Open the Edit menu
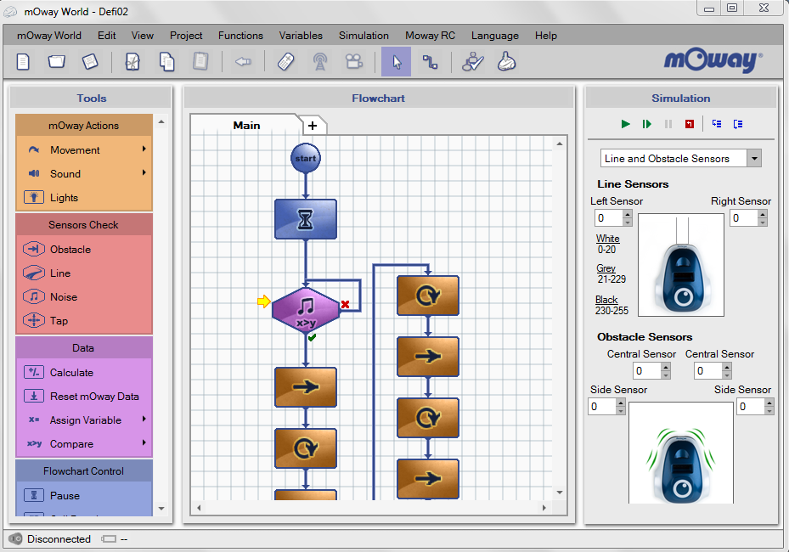 click(x=107, y=36)
